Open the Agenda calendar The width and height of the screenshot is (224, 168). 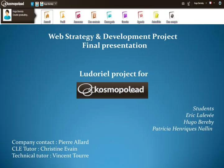(x=141, y=17)
